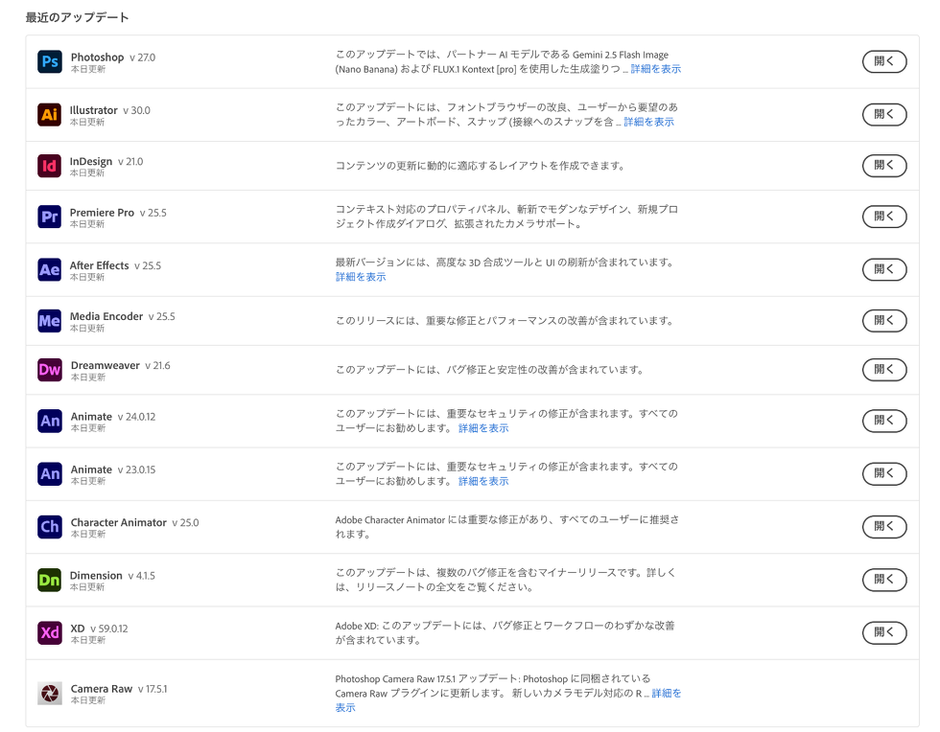Open Animate v 24.0.12 using 開く
Viewport: 940px width, 732px height.
883,421
